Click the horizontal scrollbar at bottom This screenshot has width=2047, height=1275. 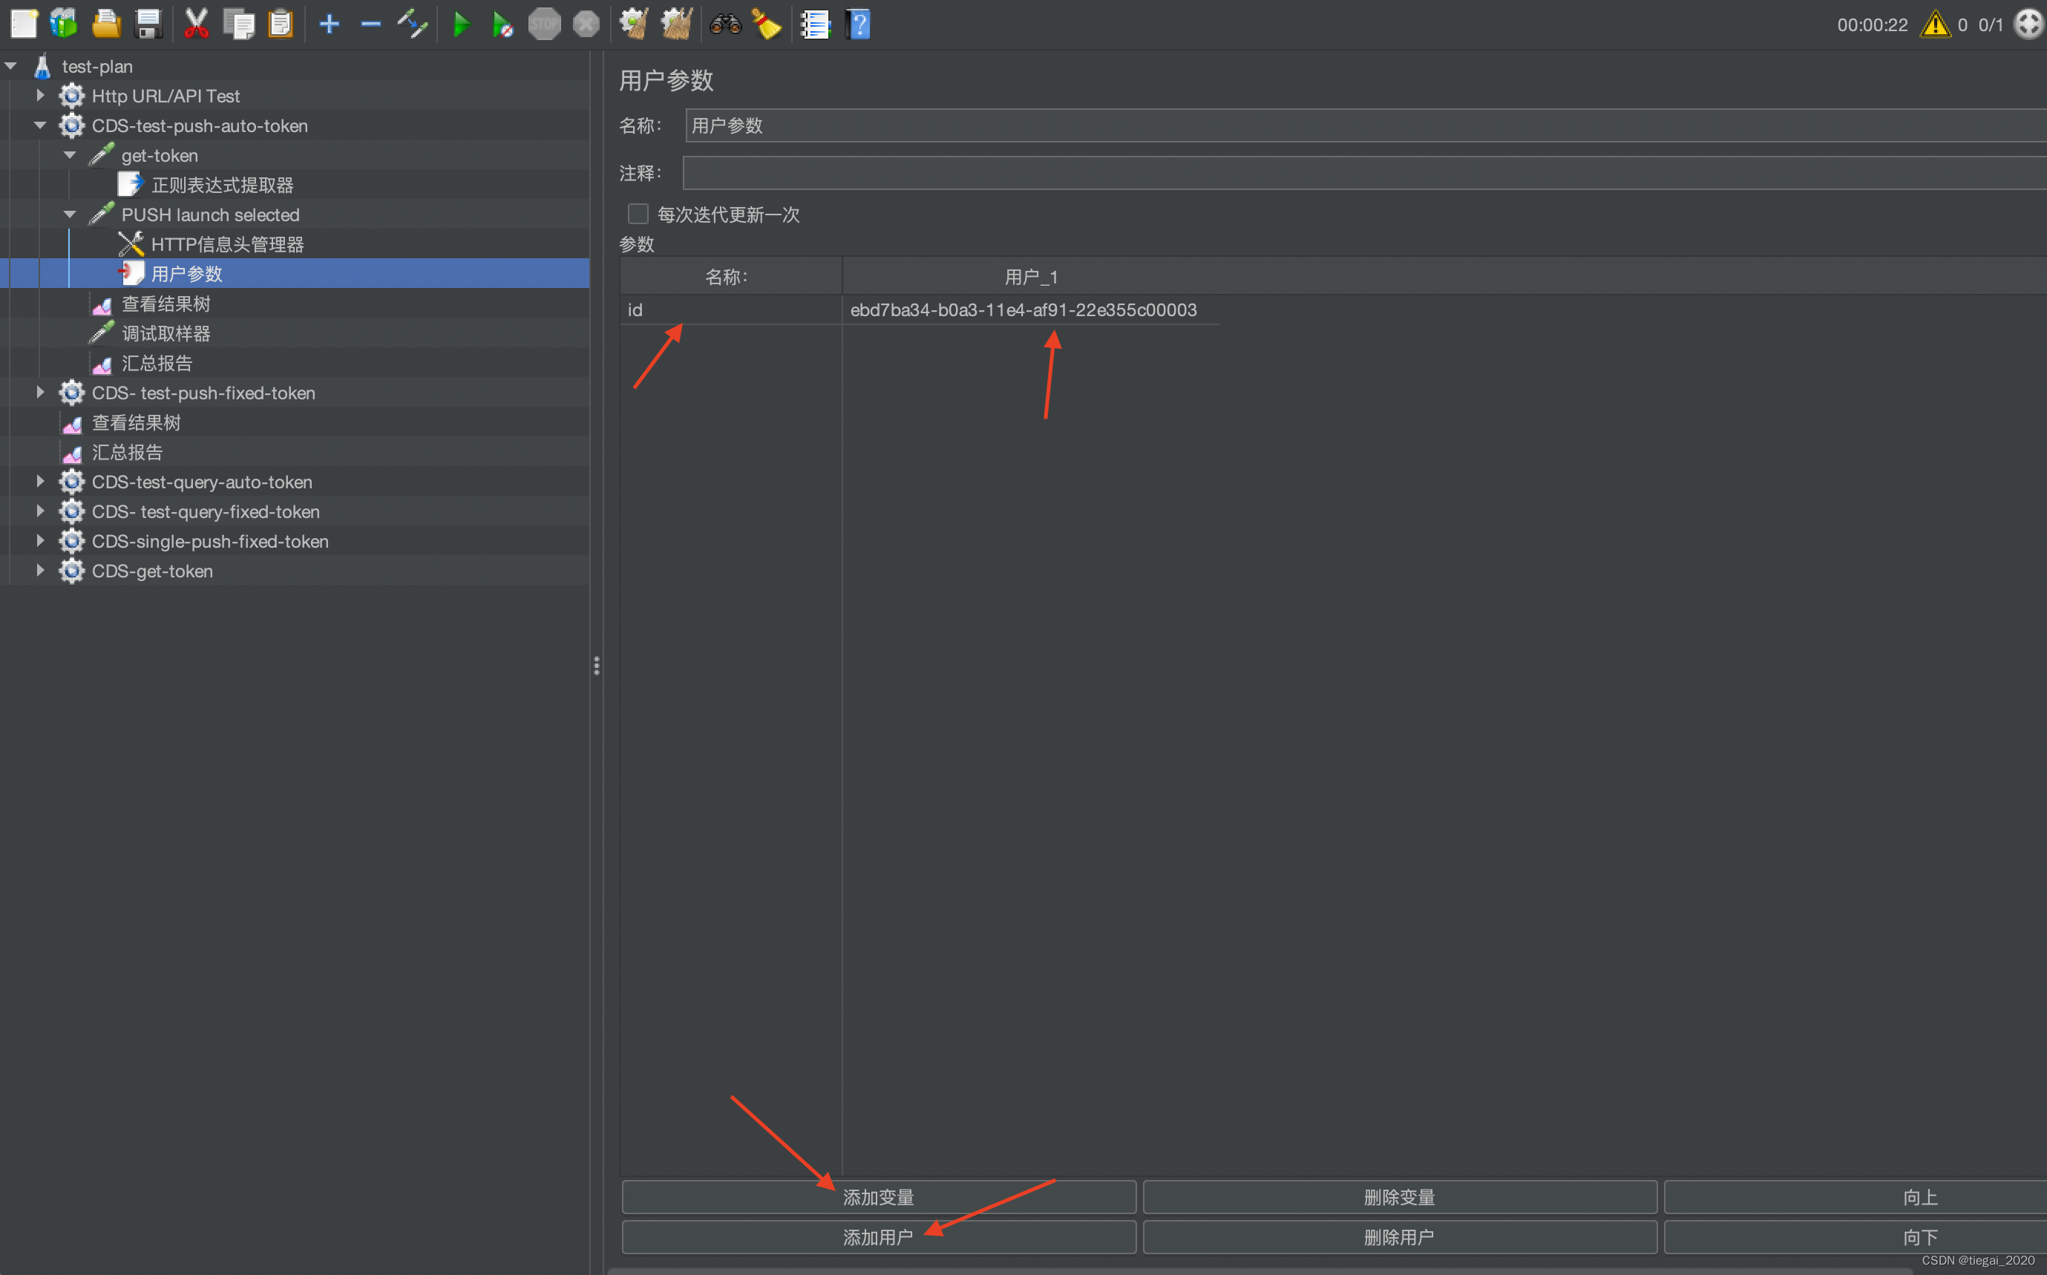pyautogui.click(x=1260, y=1270)
